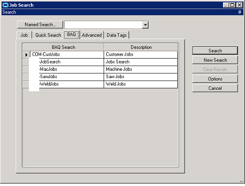Switch to the Quick Search tab
Viewport: 245px width, 186px height.
48,35
